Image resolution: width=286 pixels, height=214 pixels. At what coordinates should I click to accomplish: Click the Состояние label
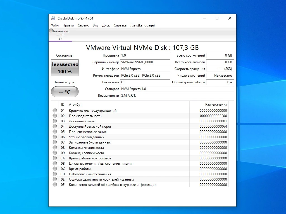64,55
